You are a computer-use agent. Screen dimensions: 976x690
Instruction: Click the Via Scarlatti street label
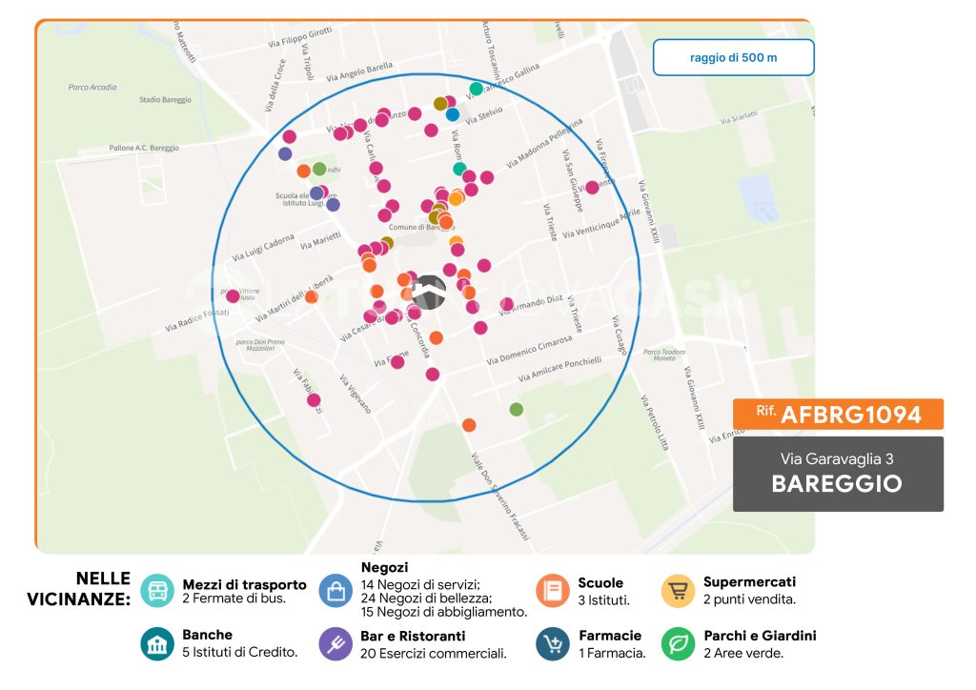pos(739,117)
